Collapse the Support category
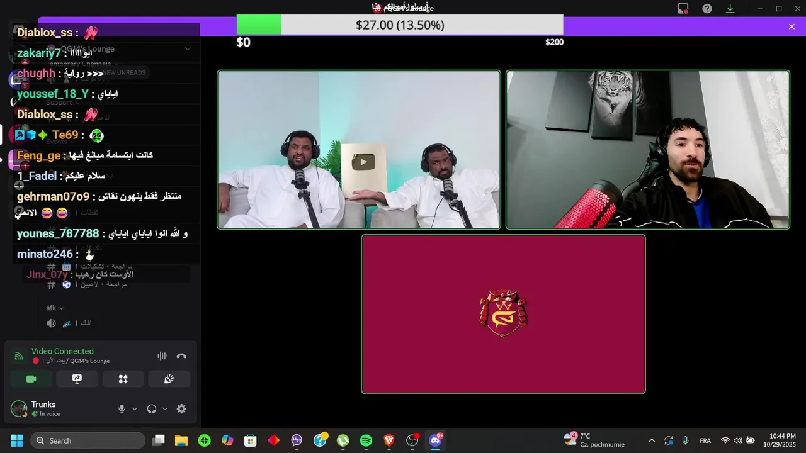Image resolution: width=806 pixels, height=453 pixels. point(62,103)
